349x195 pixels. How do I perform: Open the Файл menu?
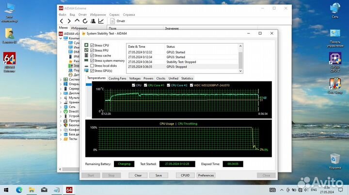pos(63,14)
